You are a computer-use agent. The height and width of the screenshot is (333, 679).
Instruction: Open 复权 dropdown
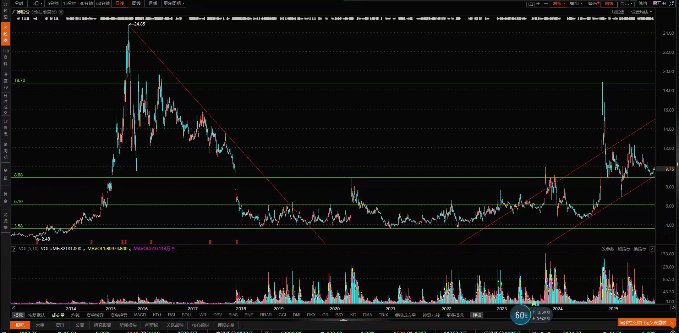coord(559,4)
